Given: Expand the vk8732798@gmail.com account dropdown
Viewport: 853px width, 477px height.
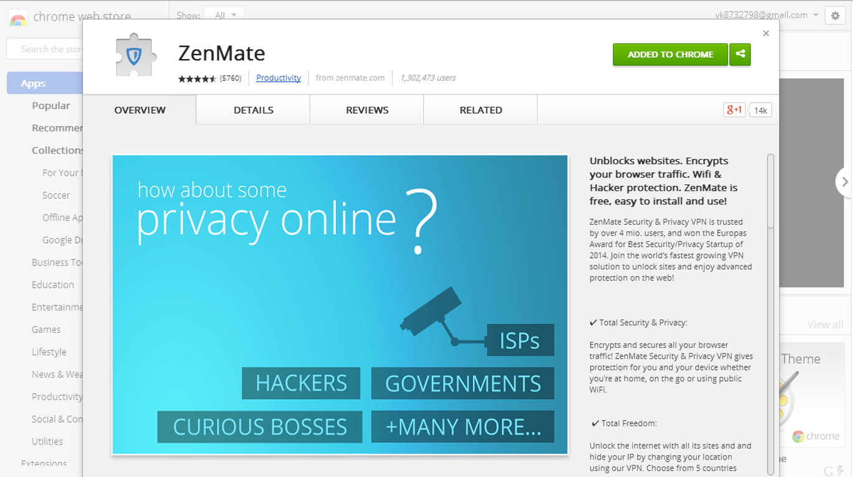Looking at the screenshot, I should coord(767,15).
